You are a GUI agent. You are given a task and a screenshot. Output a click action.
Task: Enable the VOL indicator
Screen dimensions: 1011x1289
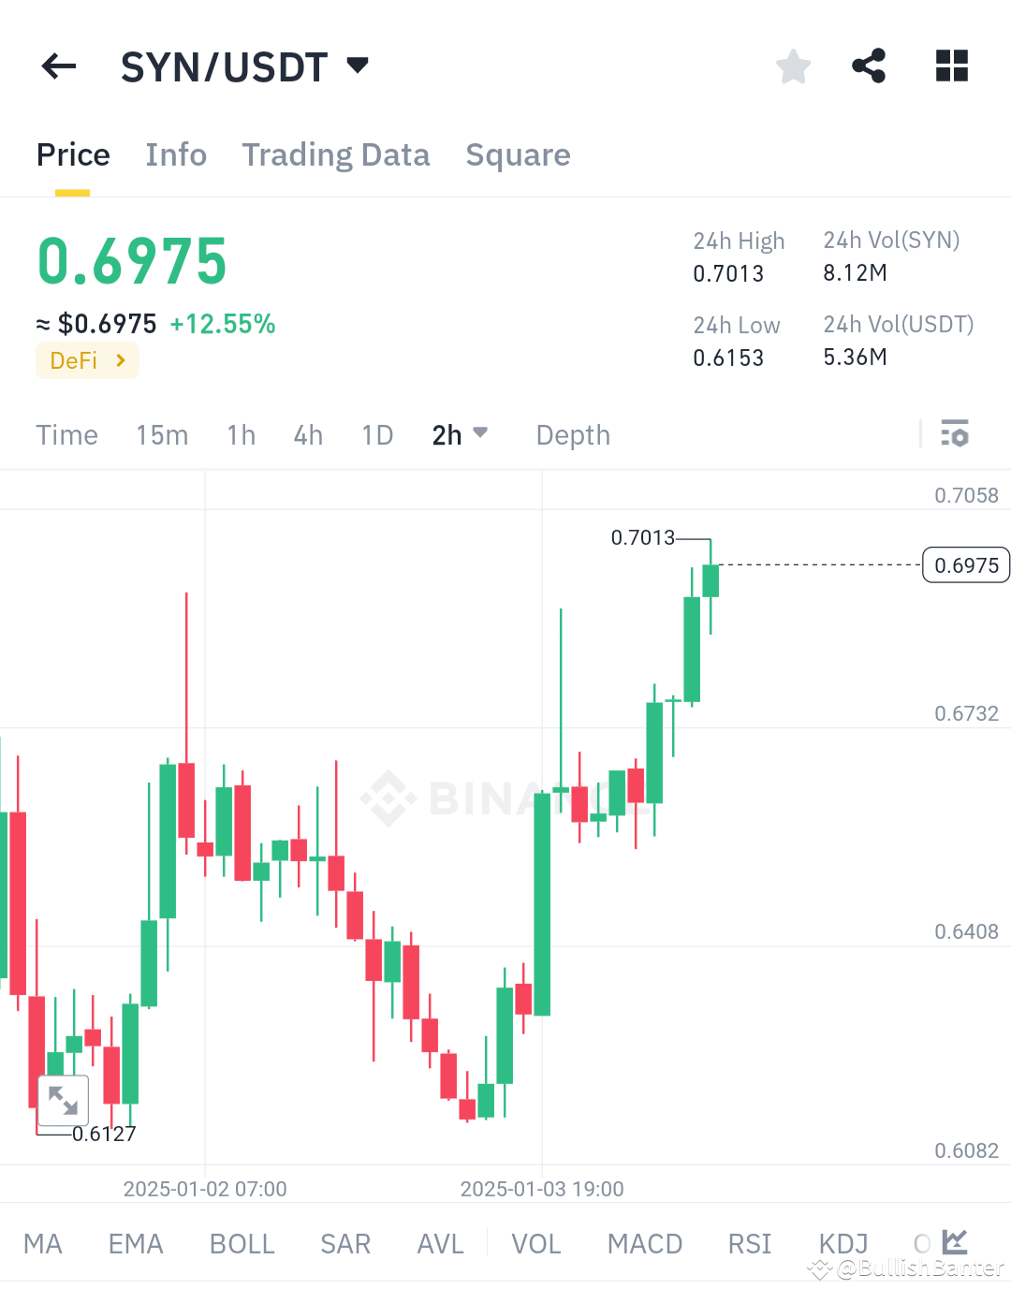535,1242
